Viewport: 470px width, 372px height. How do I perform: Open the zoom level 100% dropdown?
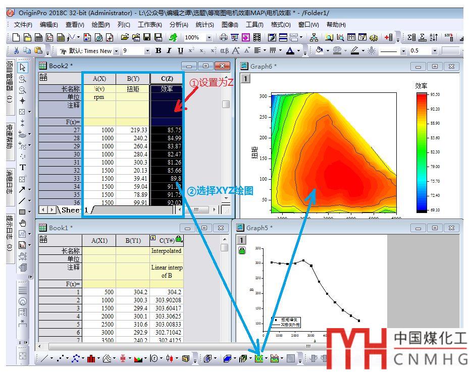click(x=209, y=37)
